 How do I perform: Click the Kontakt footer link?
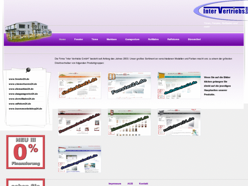(144, 184)
